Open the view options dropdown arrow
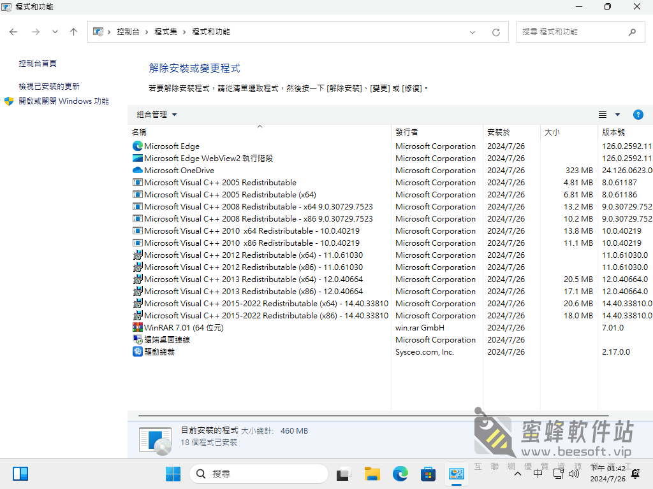 click(x=617, y=115)
